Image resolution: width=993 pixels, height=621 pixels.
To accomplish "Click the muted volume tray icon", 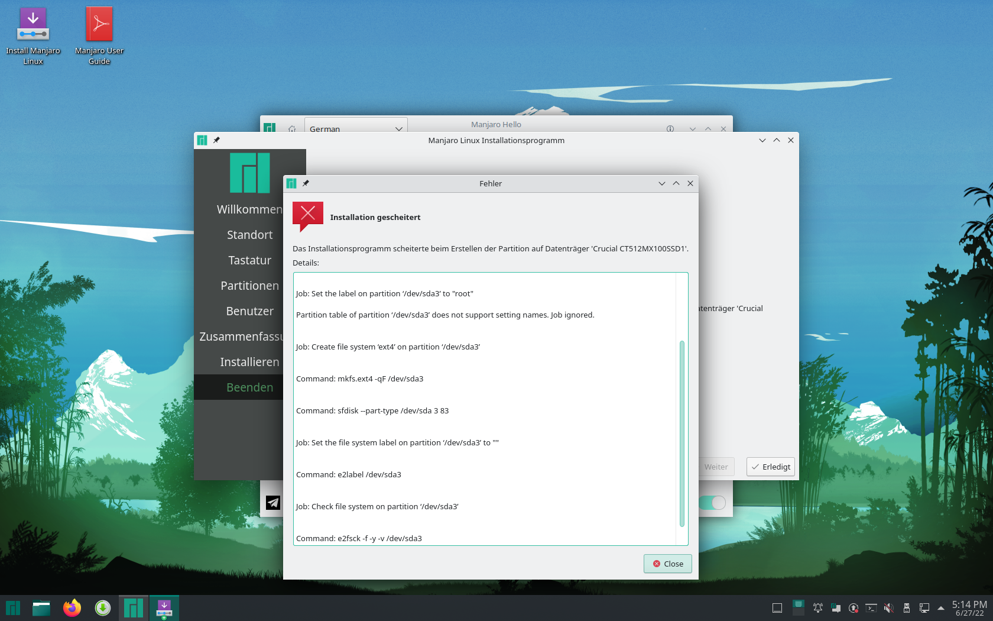I will [x=889, y=608].
